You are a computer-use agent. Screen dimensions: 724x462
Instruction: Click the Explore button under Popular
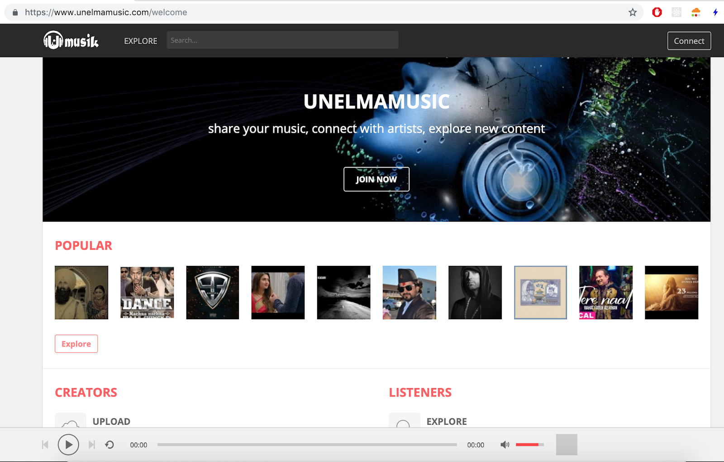[76, 344]
